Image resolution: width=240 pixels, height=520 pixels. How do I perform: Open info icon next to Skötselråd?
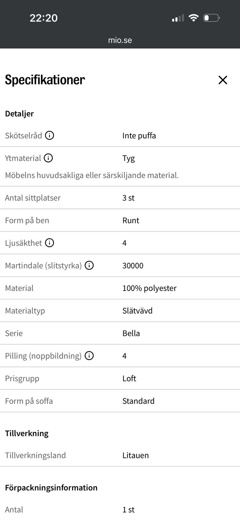point(49,135)
